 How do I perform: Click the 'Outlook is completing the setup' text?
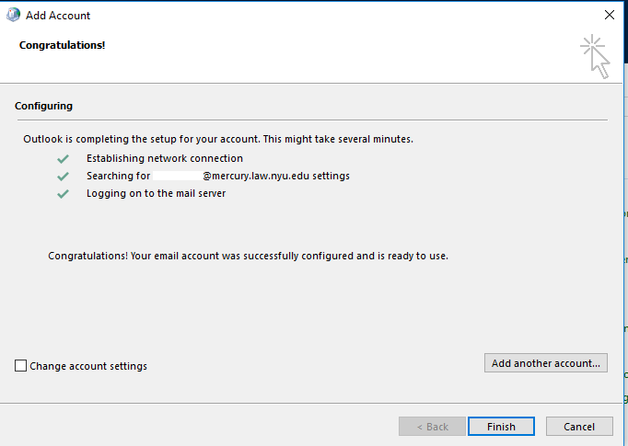click(218, 140)
